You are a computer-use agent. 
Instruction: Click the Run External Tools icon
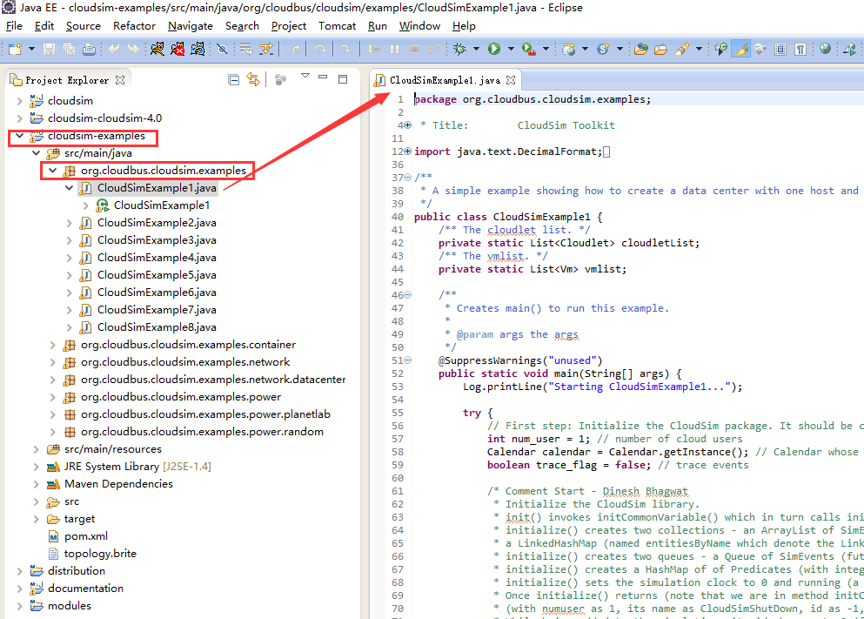click(529, 49)
